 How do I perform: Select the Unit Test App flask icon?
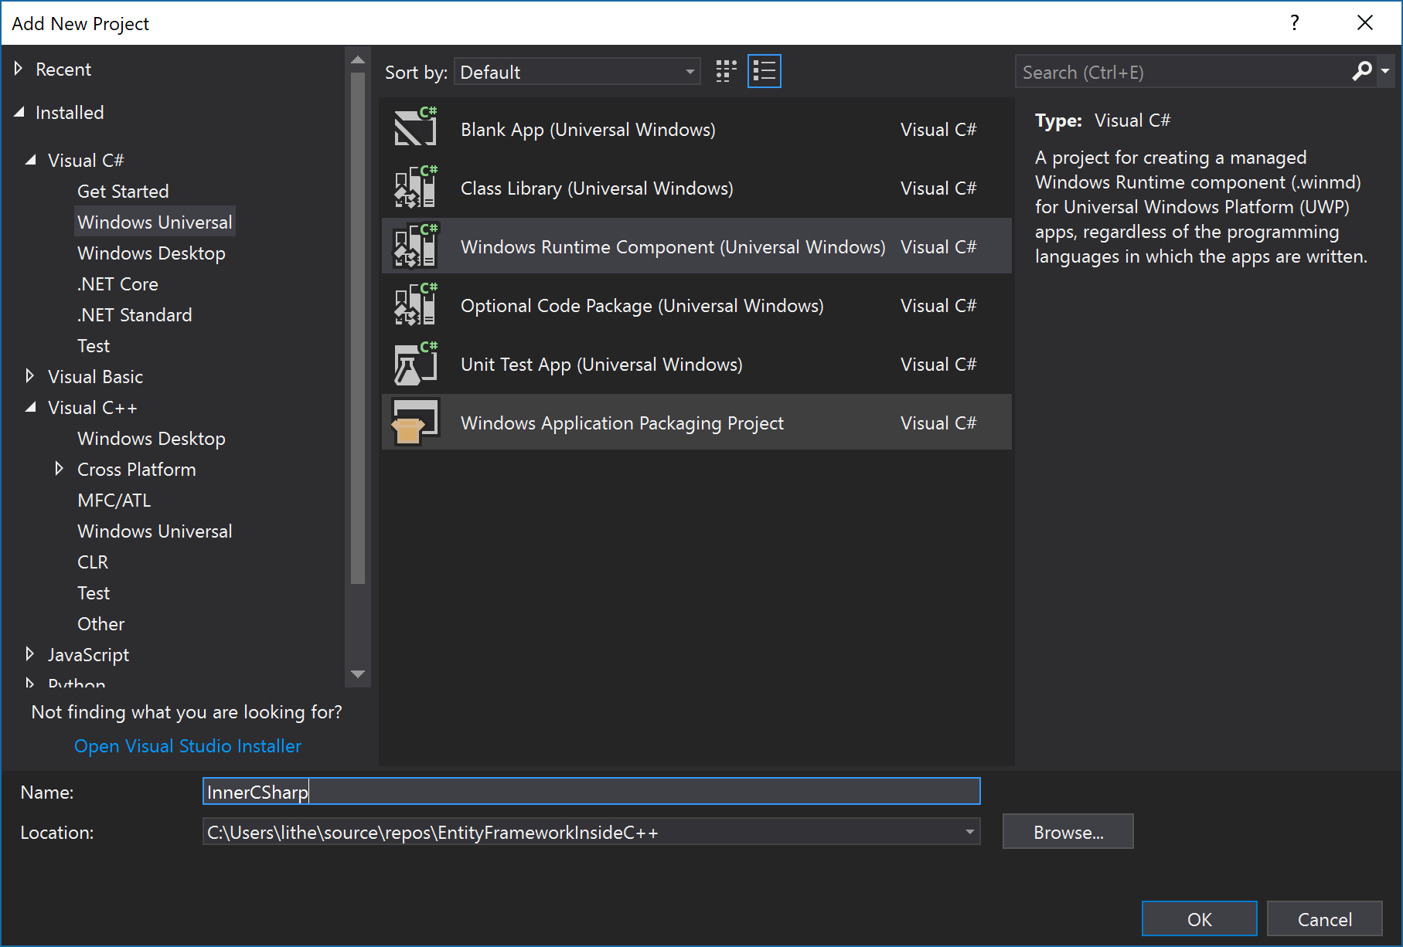(415, 363)
